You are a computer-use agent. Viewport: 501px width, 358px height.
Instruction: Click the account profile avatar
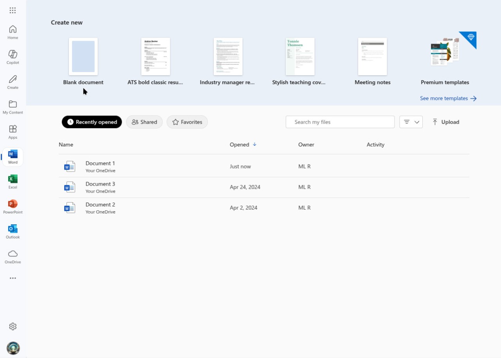click(x=13, y=348)
